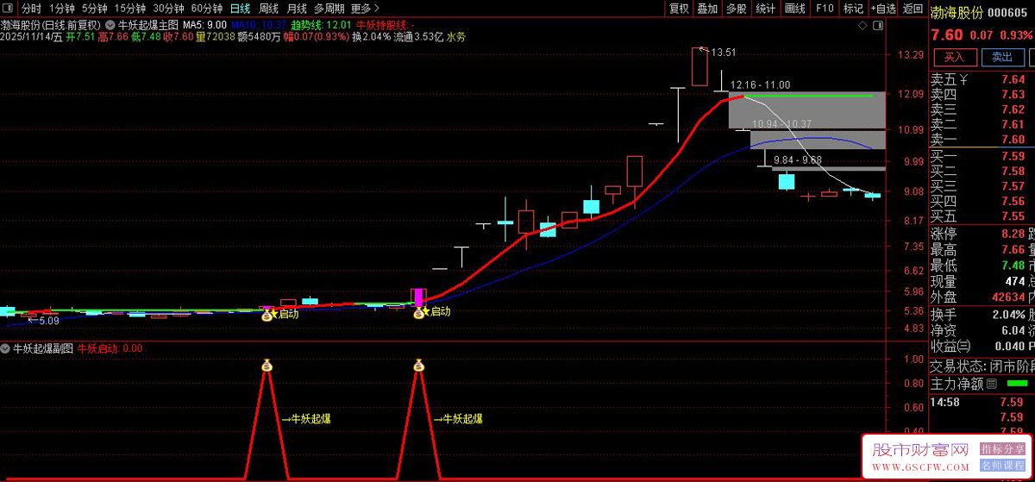This screenshot has width=1035, height=482.
Task: Click second money bag 启动 signal on main chart
Action: pos(418,312)
